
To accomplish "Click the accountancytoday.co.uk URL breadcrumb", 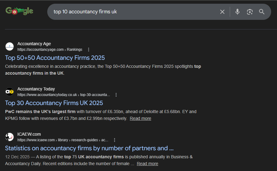I will click(x=64, y=94).
